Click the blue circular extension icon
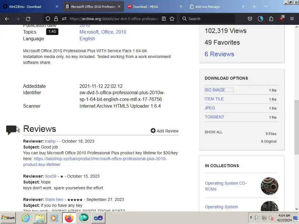The height and width of the screenshot is (224, 299). point(260,19)
